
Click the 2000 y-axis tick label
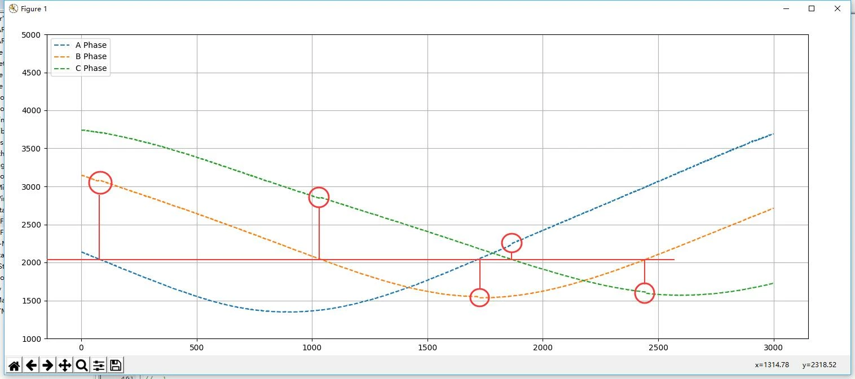click(x=31, y=263)
